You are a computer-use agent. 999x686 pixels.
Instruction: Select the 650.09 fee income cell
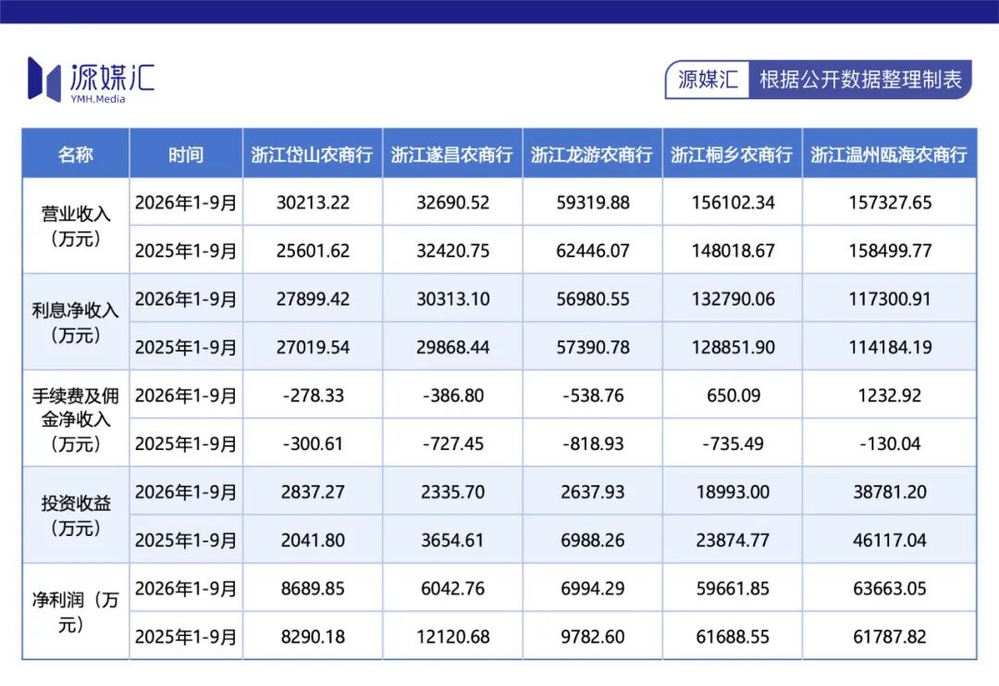point(734,395)
